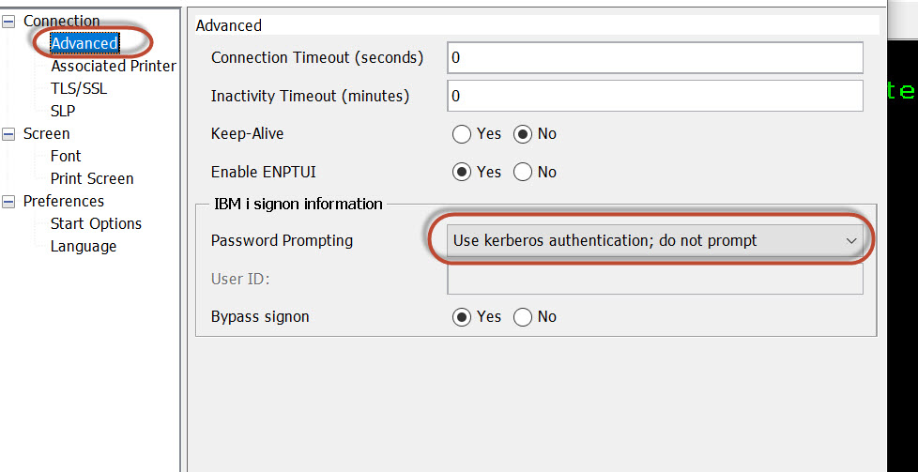Open the Font settings page
Viewport: 918px width, 472px height.
pos(66,156)
